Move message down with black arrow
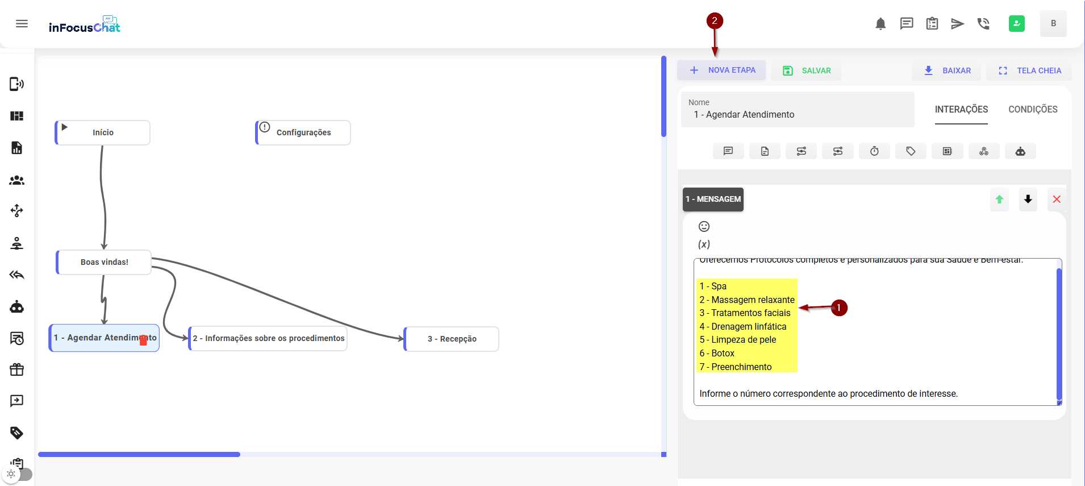1085x486 pixels. coord(1028,200)
